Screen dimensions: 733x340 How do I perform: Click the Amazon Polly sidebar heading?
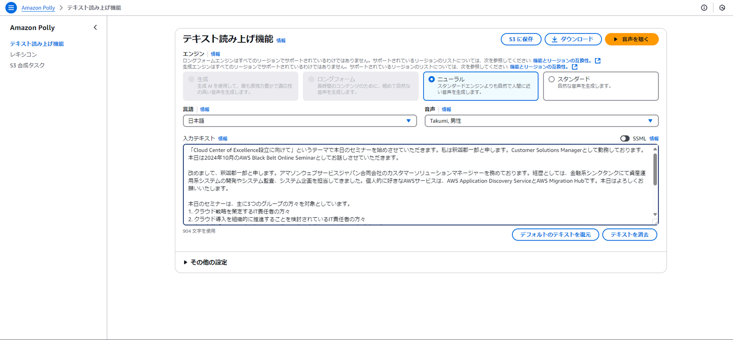[32, 28]
